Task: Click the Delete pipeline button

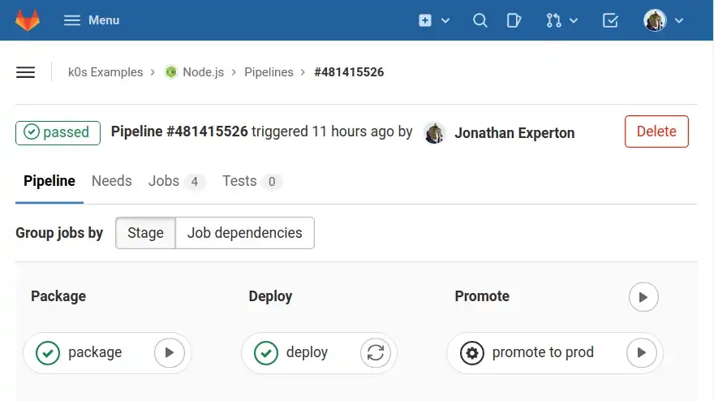Action: [x=656, y=132]
